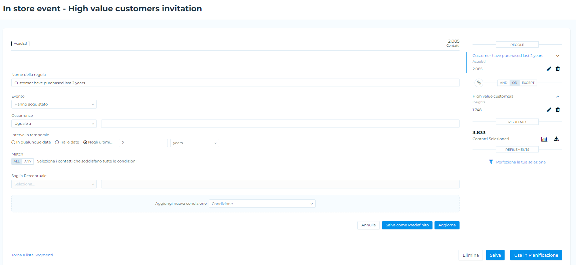Click the funnel filter icon under Refinements
Image resolution: width=576 pixels, height=265 pixels.
[x=491, y=162]
